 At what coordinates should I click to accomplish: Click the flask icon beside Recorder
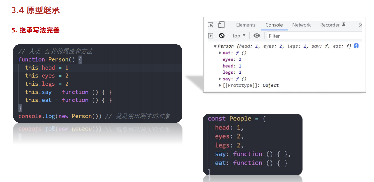tap(344, 25)
